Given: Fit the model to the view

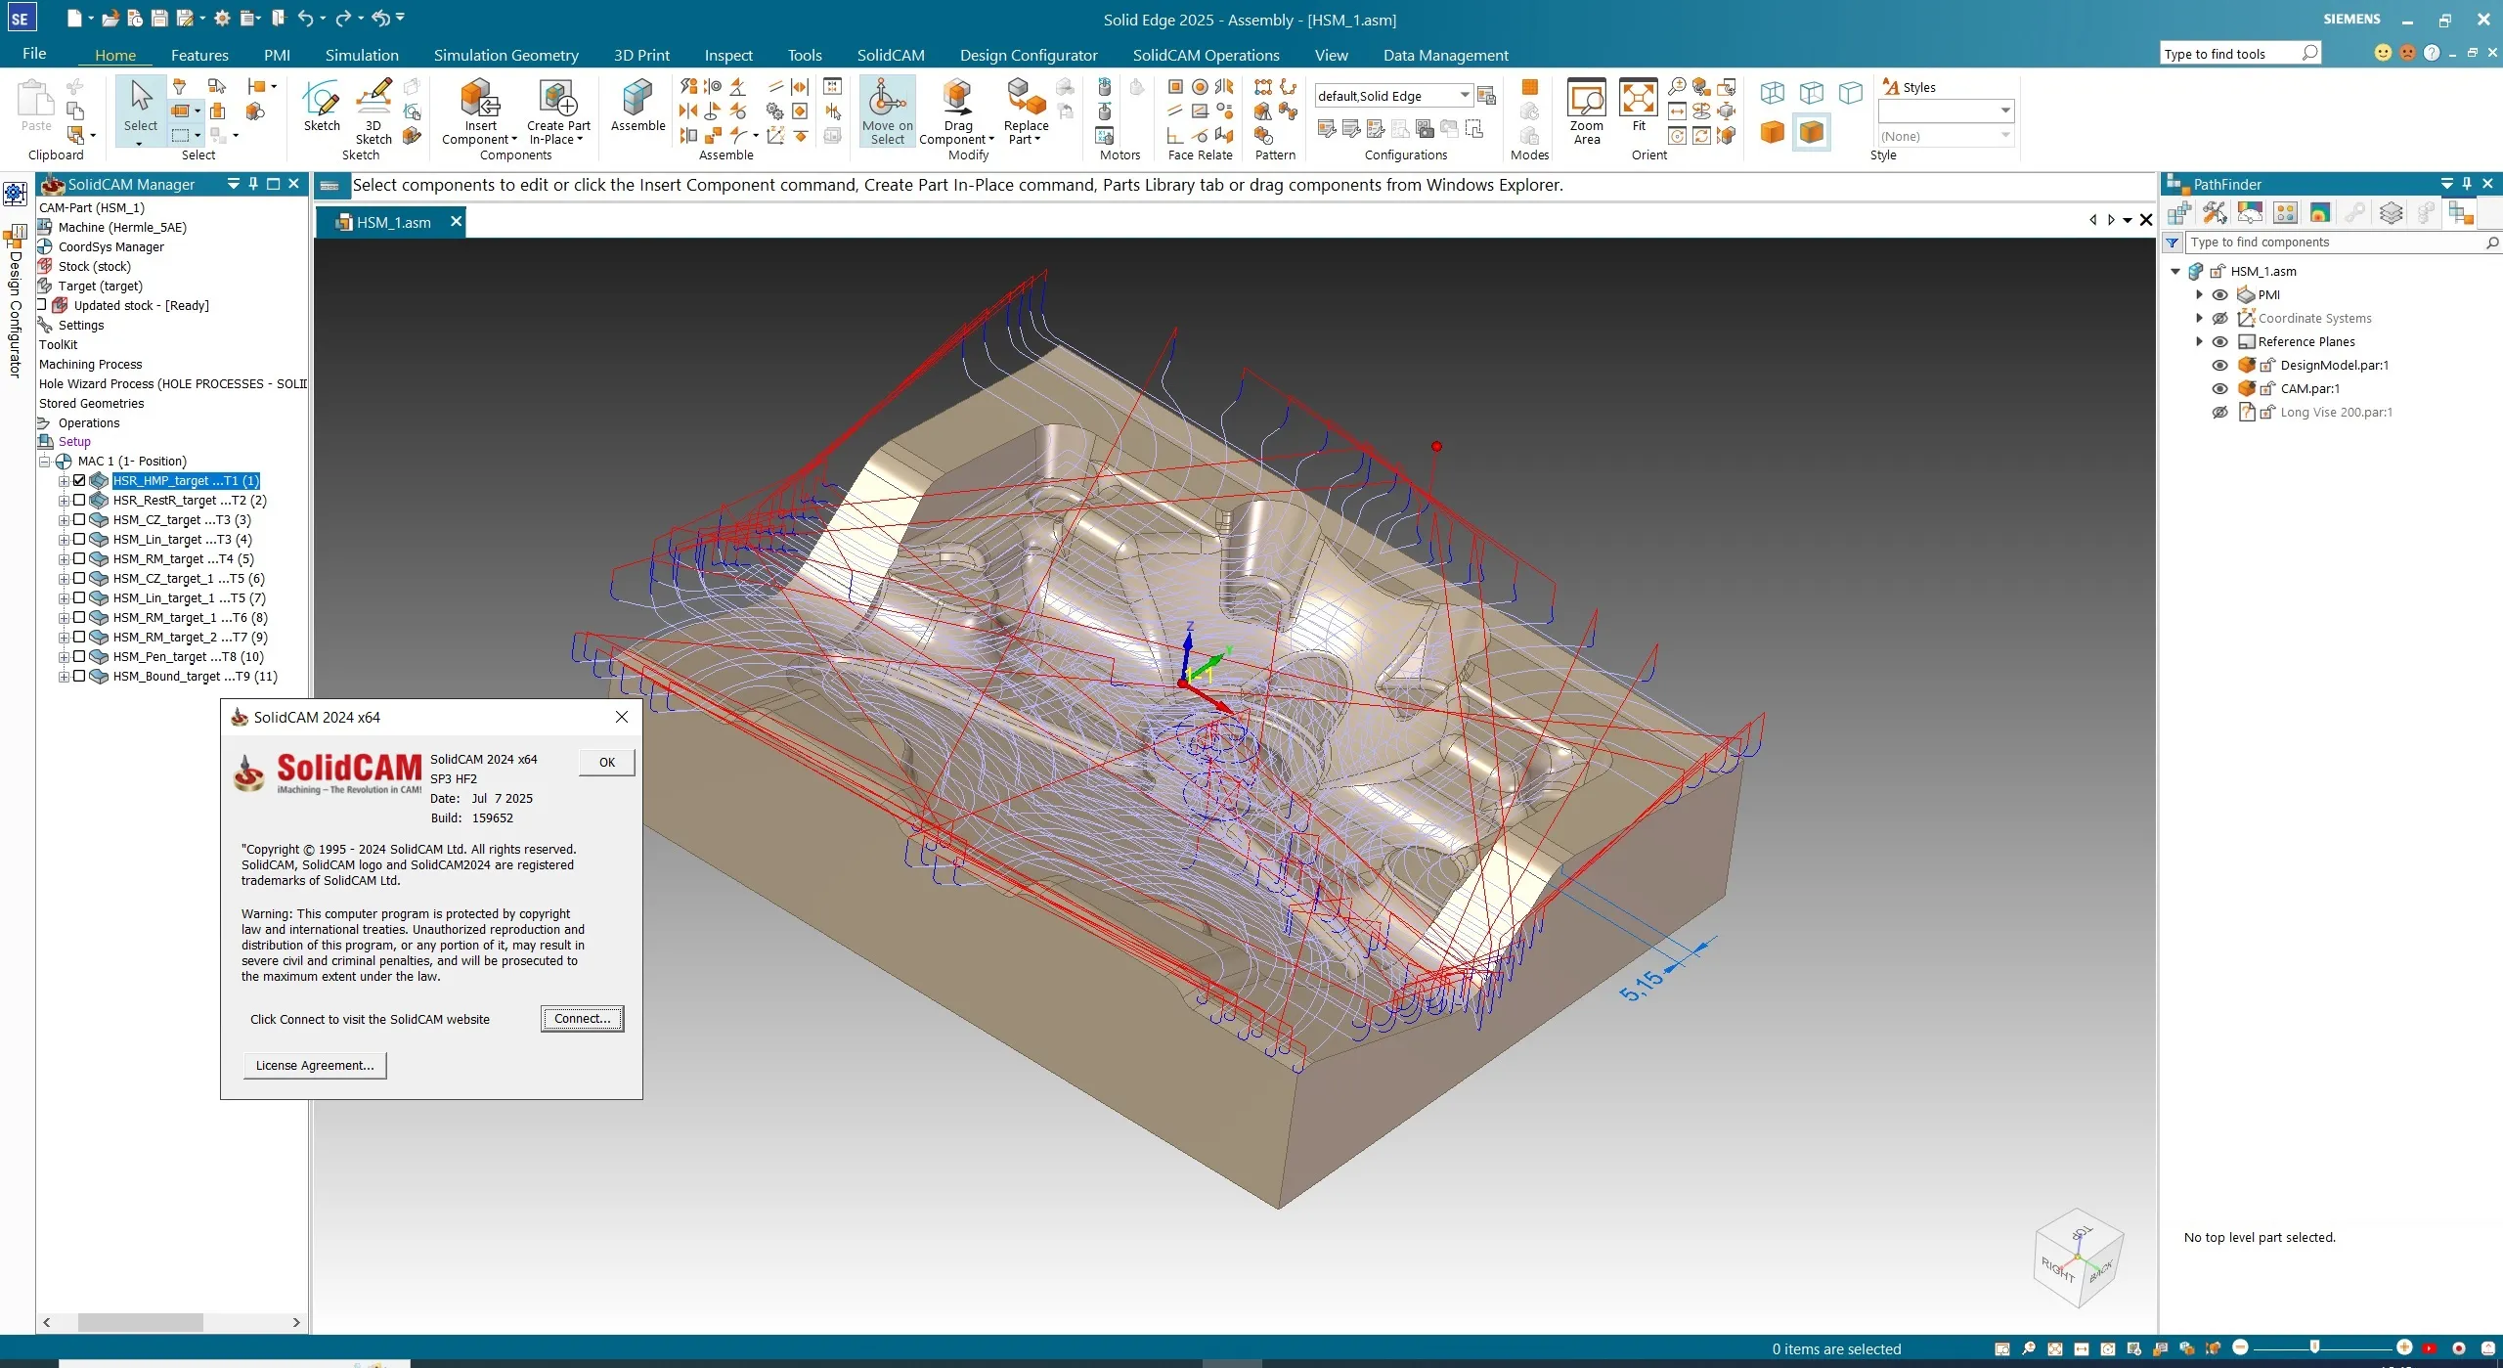Looking at the screenshot, I should pyautogui.click(x=1639, y=106).
